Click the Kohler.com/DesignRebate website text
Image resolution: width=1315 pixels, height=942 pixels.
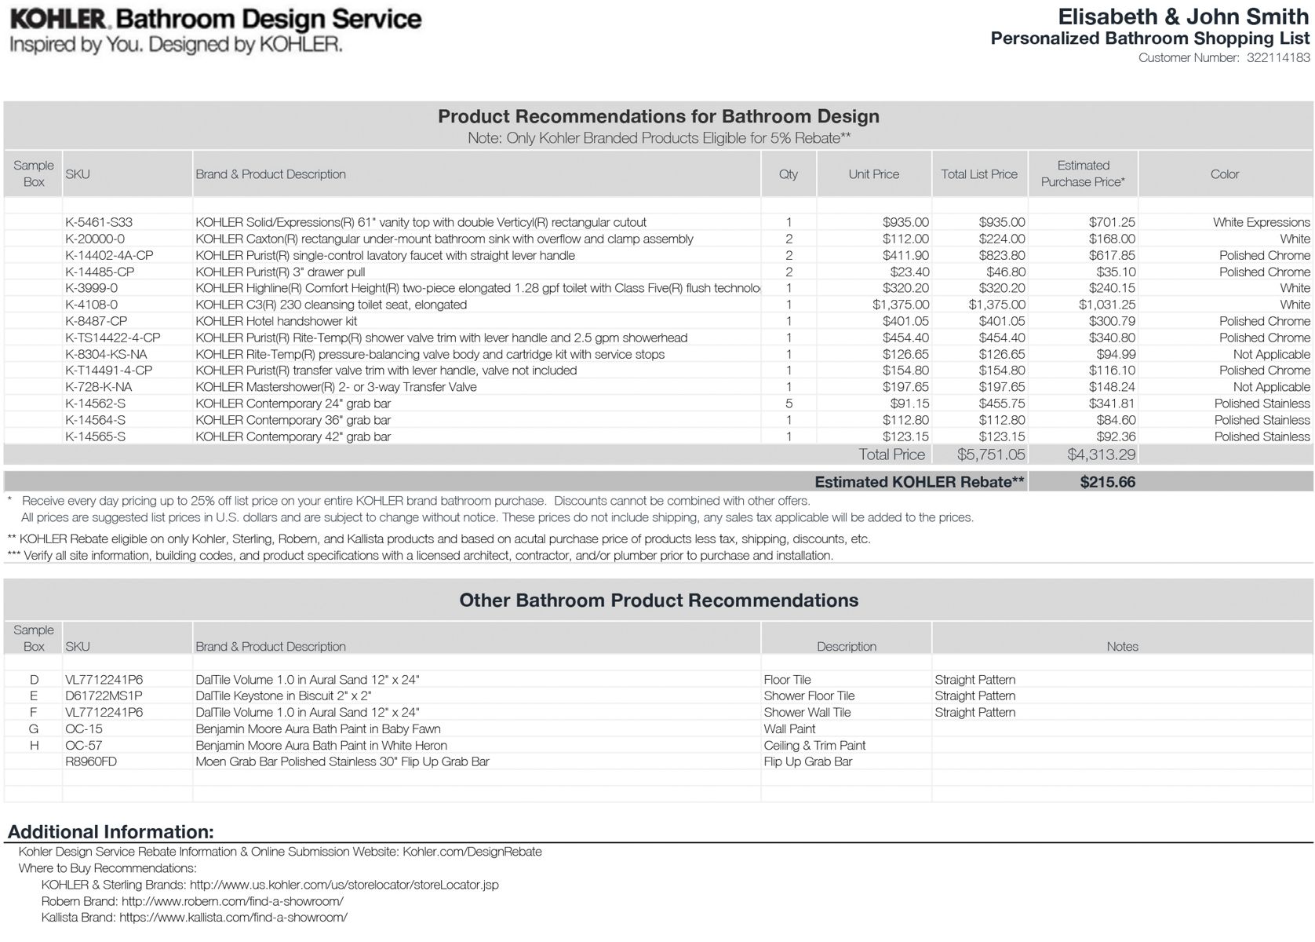(x=472, y=852)
